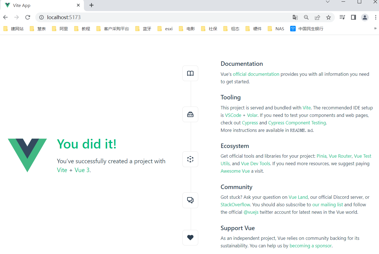The height and width of the screenshot is (254, 379).
Task: Open the Vue Dev Tools link
Action: [x=255, y=164]
